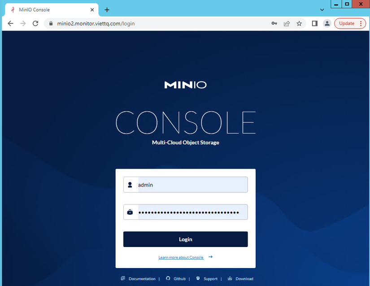Image resolution: width=370 pixels, height=286 pixels.
Task: Click the address bar URL
Action: click(x=96, y=24)
